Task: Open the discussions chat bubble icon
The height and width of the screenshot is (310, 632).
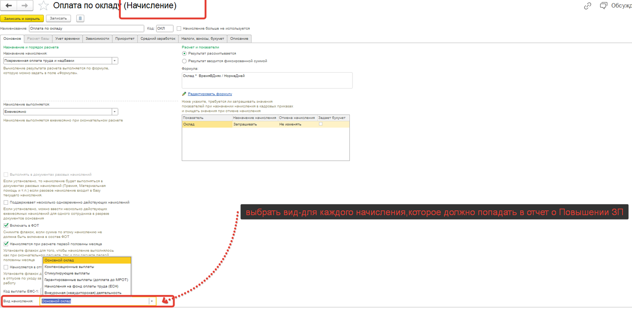Action: [x=603, y=6]
